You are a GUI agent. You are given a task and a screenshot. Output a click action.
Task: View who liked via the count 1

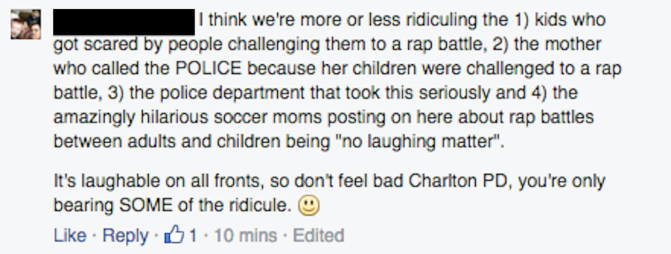193,236
